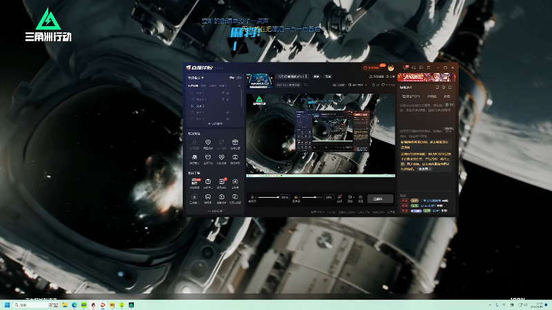Select the first tab in right chat panel
The height and width of the screenshot is (310, 552).
pyautogui.click(x=411, y=96)
